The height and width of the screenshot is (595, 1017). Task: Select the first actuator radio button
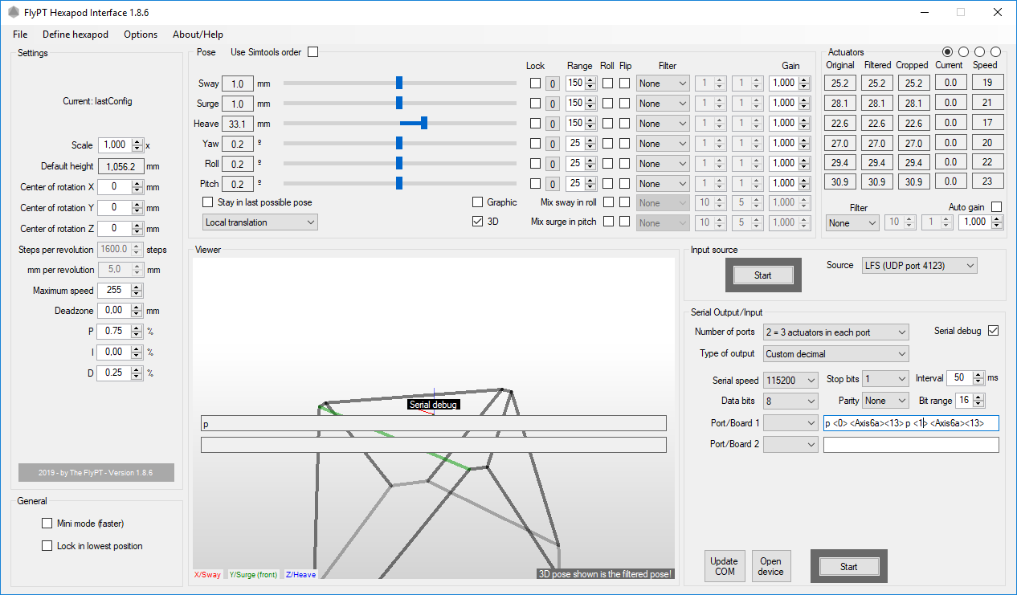click(x=948, y=52)
